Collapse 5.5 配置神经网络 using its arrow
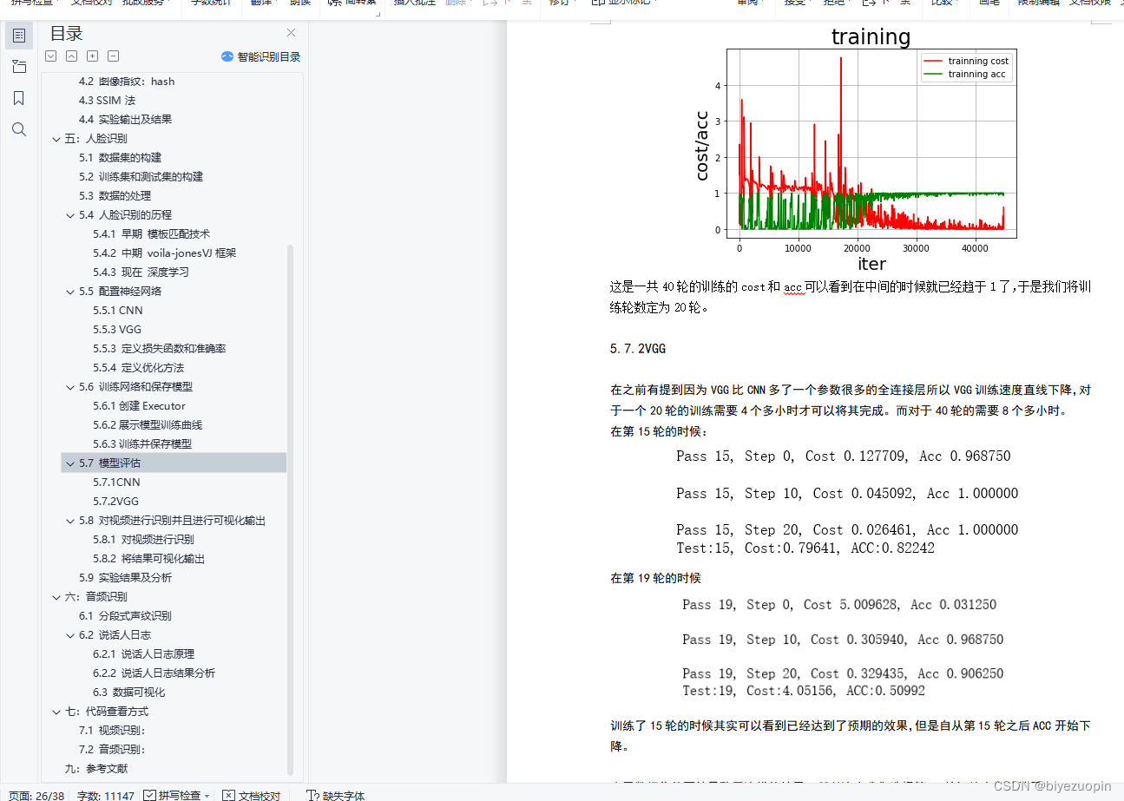 [70, 292]
